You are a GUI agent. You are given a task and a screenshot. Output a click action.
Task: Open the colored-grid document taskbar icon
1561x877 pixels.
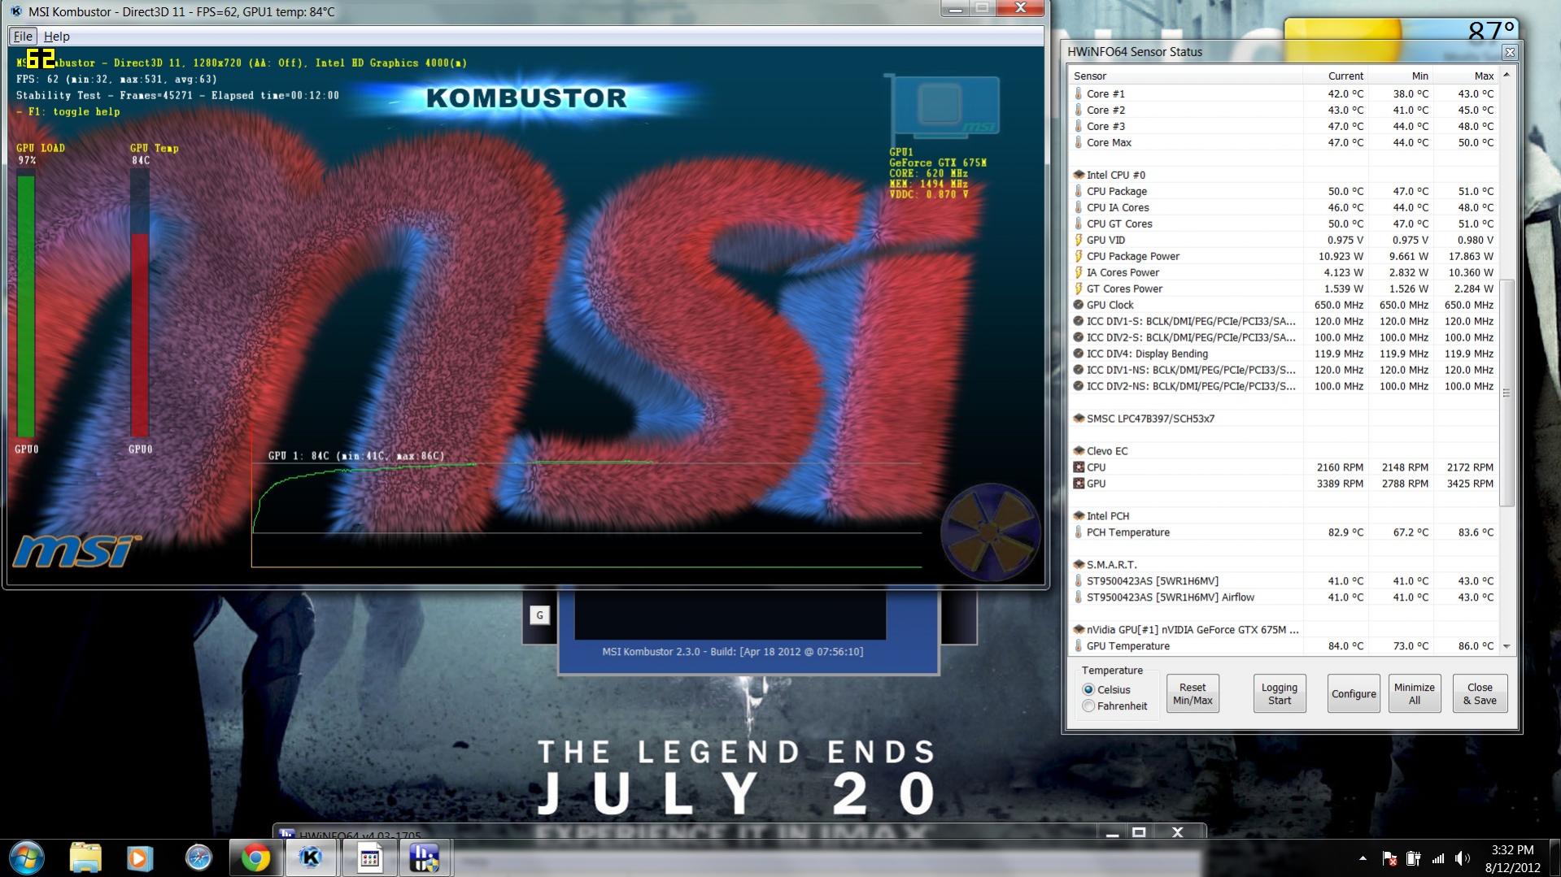point(370,858)
